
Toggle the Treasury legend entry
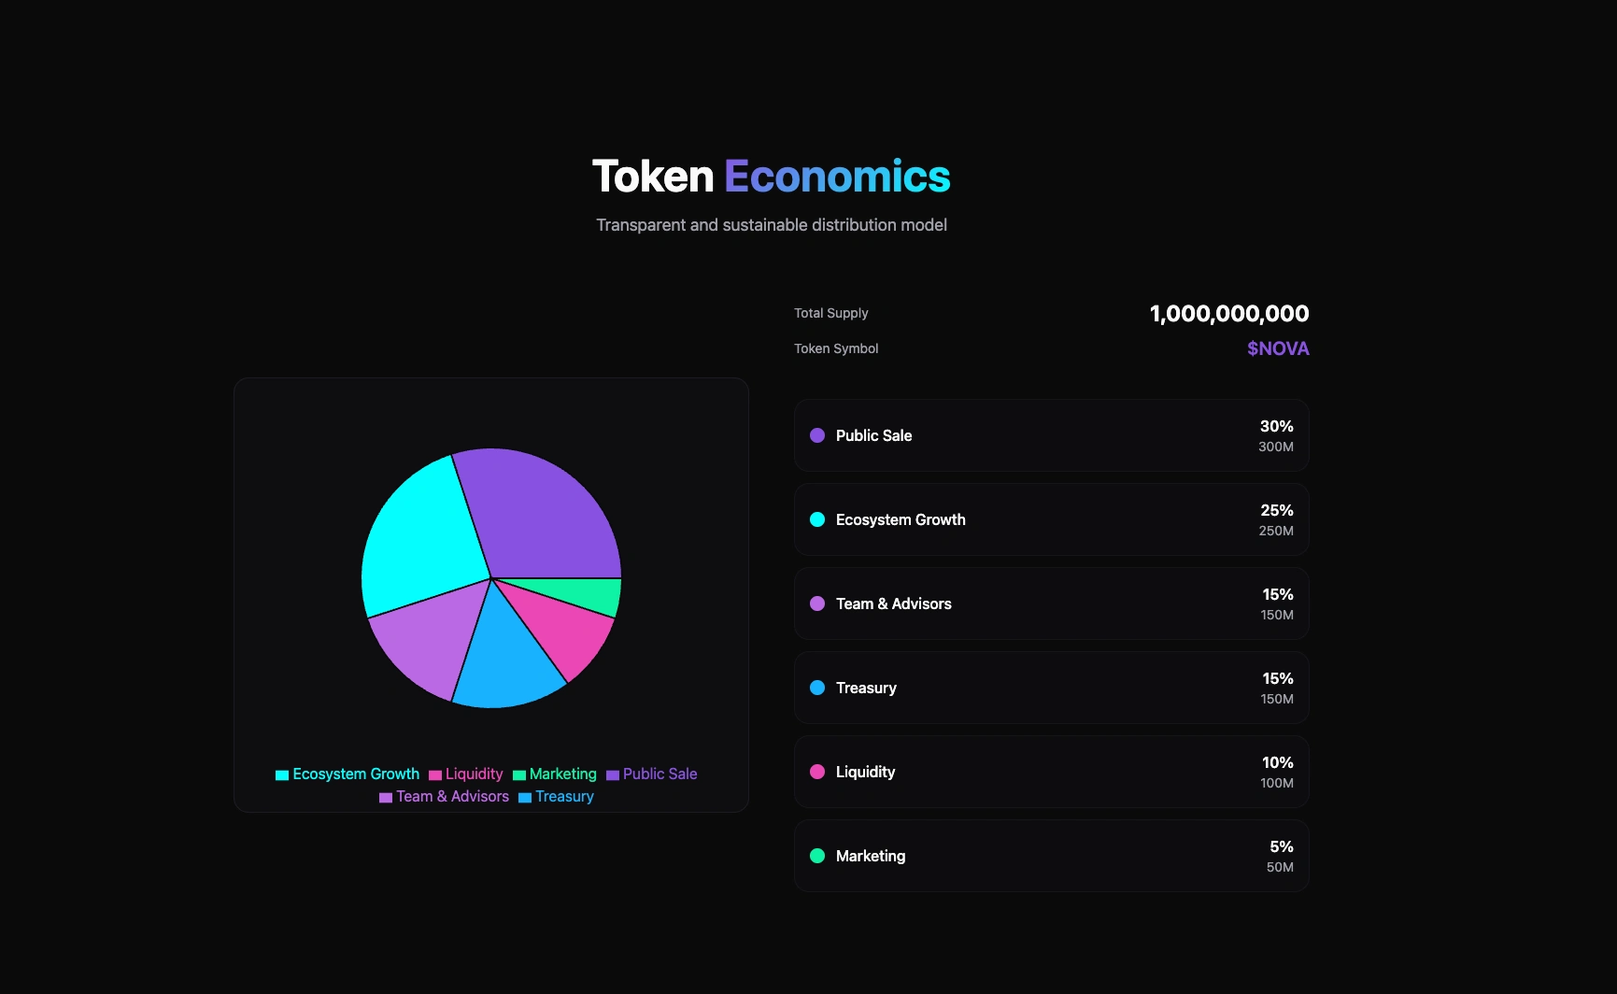click(x=556, y=797)
